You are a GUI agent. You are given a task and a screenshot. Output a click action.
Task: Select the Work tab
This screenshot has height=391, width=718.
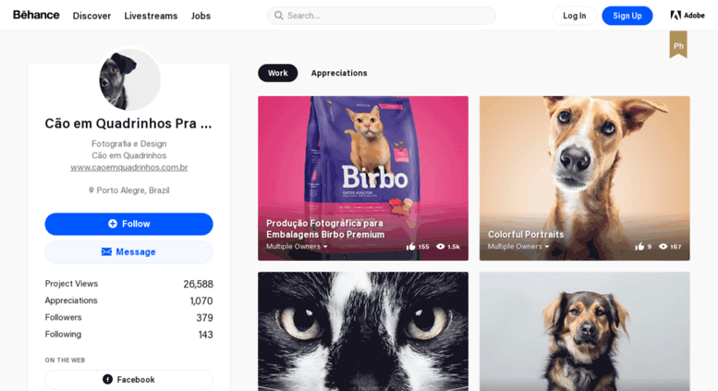coord(277,73)
